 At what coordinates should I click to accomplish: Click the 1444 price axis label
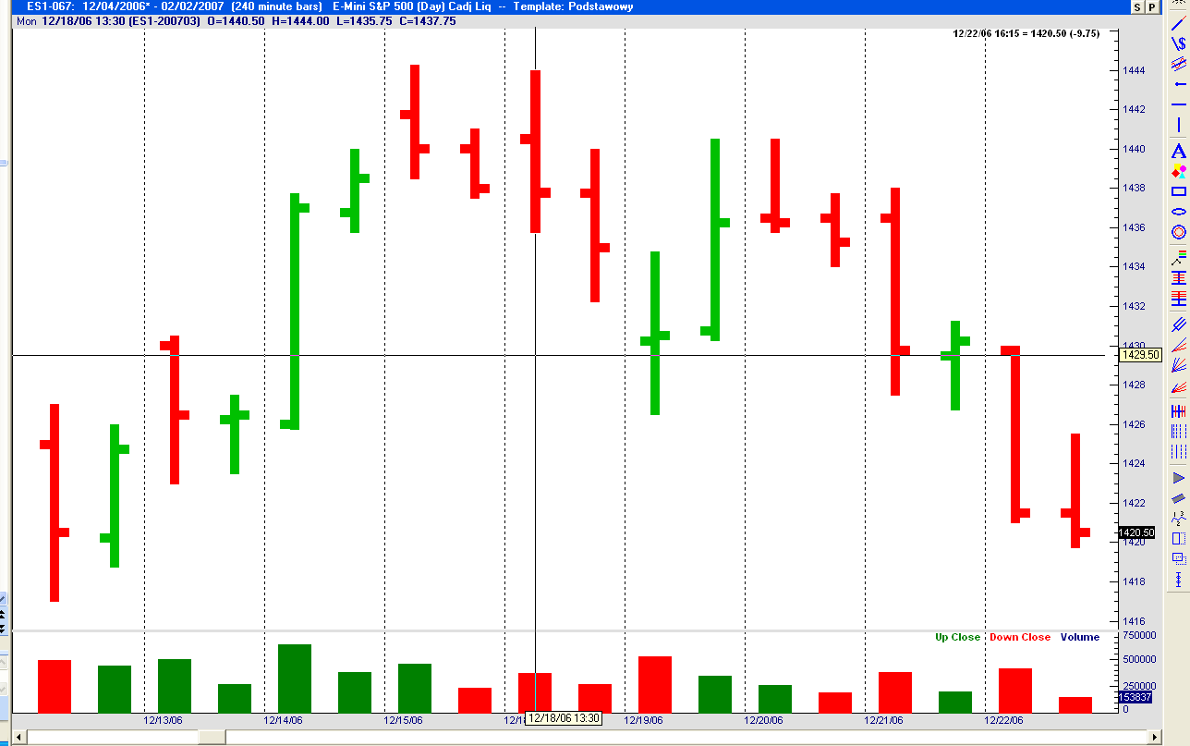(1134, 70)
